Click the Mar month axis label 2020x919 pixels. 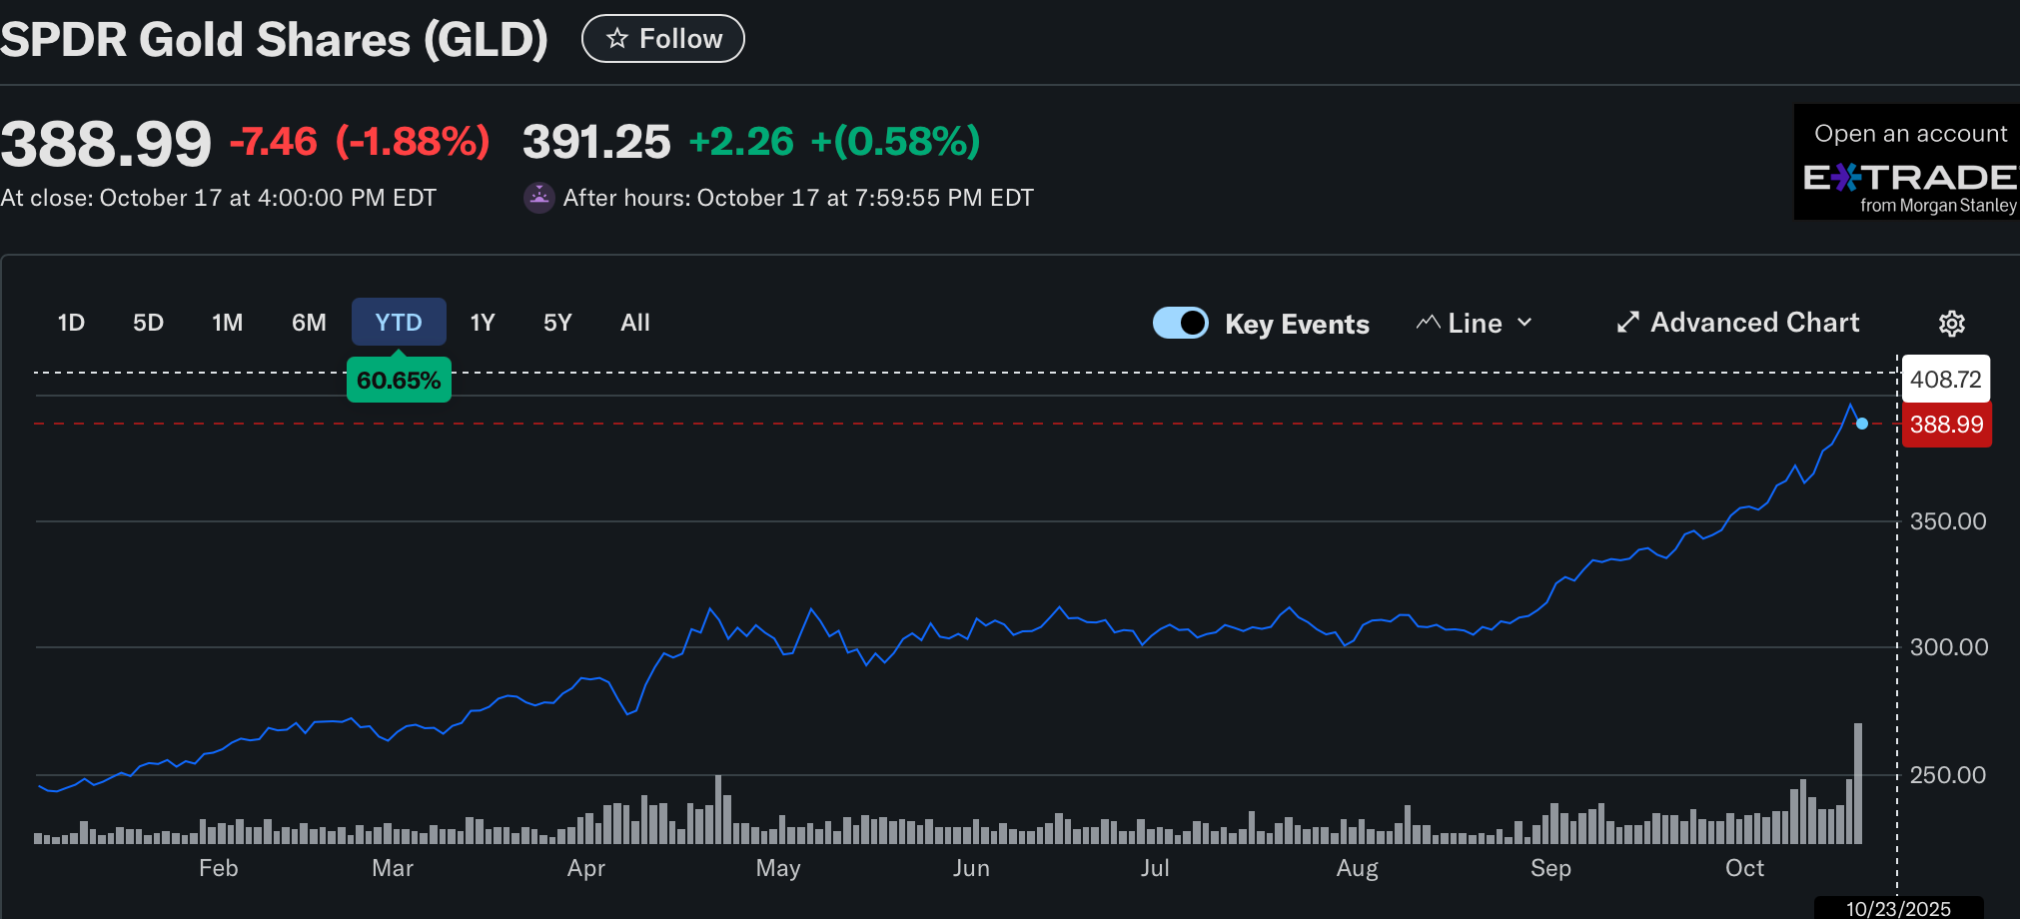[393, 868]
